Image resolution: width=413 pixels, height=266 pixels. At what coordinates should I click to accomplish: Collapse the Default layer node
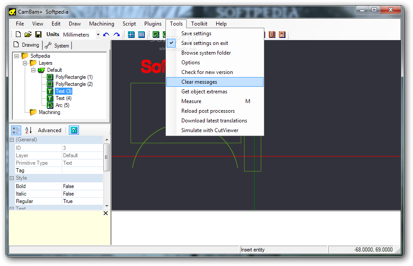[33, 70]
